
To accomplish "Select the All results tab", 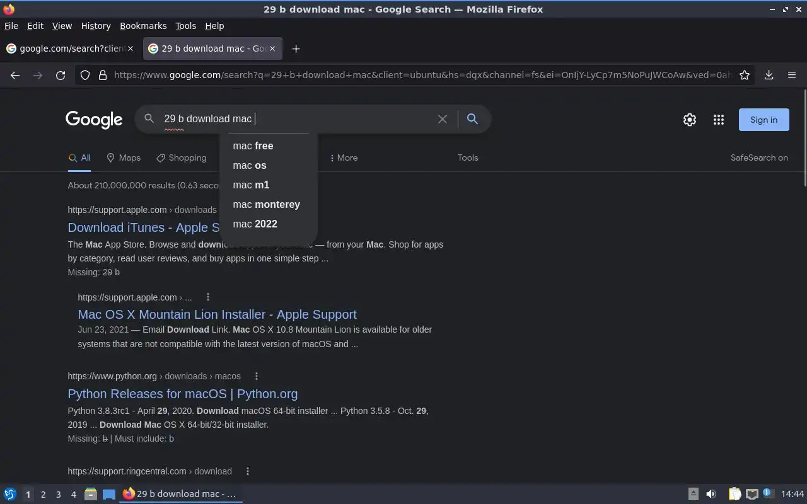I will coord(79,157).
